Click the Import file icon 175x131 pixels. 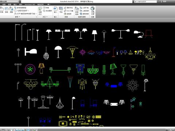tap(55, 10)
